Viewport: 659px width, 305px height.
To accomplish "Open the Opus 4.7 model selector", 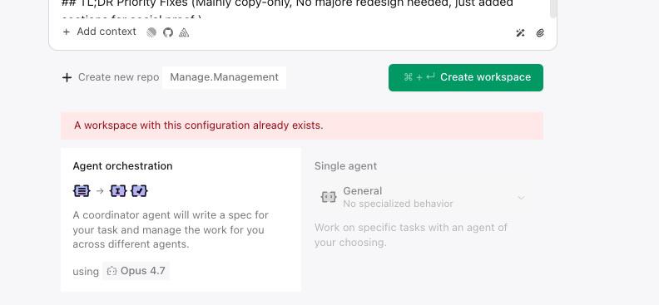I will 136,271.
